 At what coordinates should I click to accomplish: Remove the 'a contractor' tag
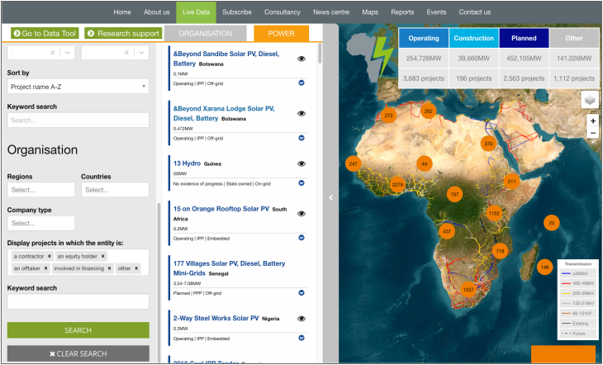pos(50,256)
